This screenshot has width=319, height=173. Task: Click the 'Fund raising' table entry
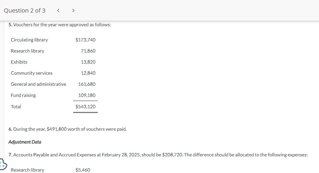coord(23,95)
